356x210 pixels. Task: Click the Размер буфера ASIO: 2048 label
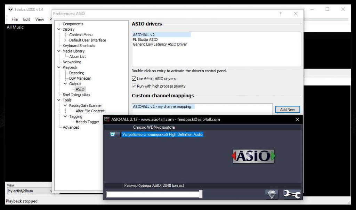(154, 185)
